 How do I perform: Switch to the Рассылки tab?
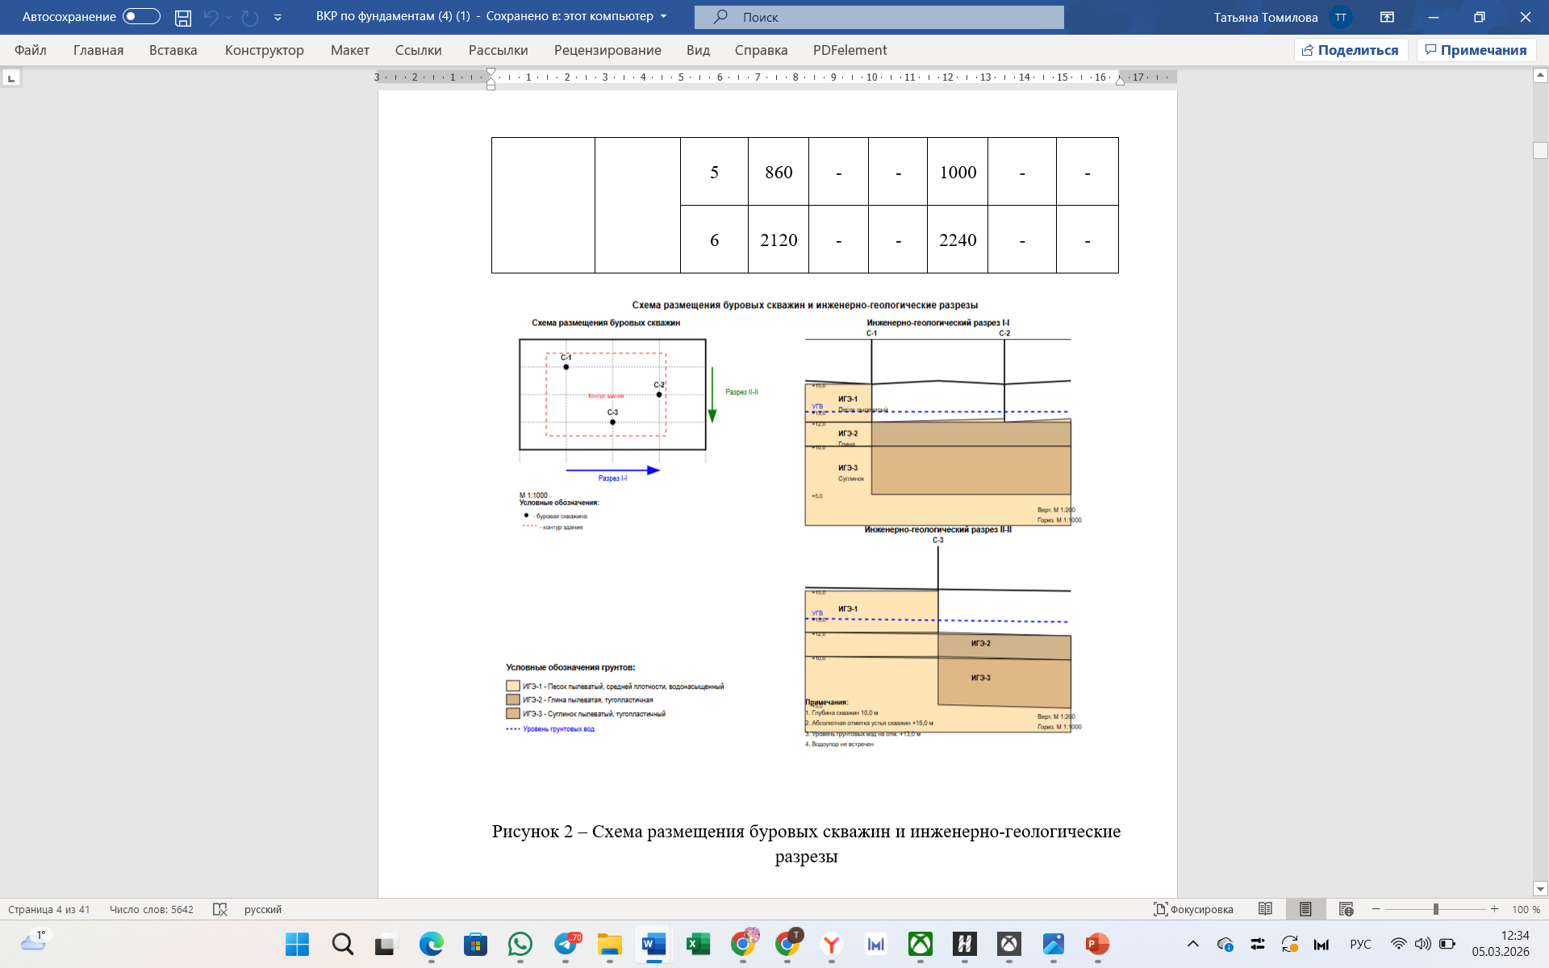(498, 50)
